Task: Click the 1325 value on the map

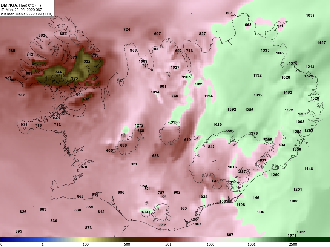Action: tap(301, 232)
